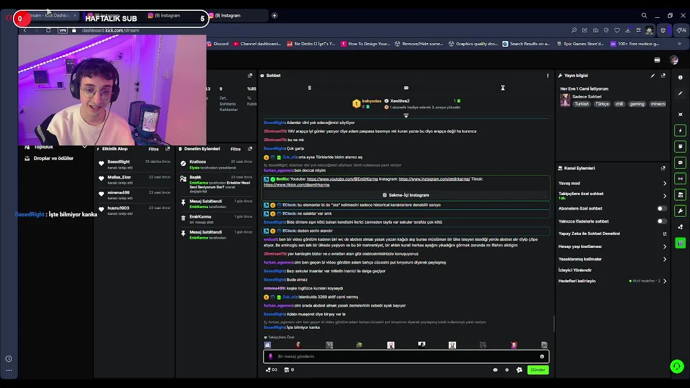Open profile avatar at top right
This screenshot has height=388, width=690.
click(674, 60)
